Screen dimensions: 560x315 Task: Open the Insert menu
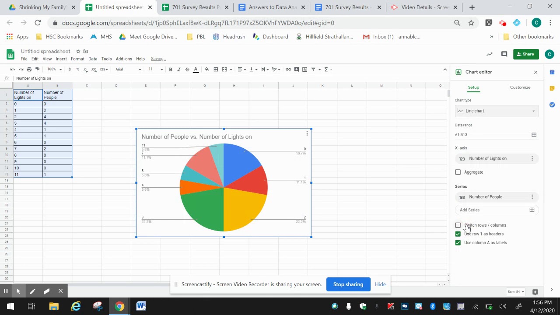click(61, 59)
